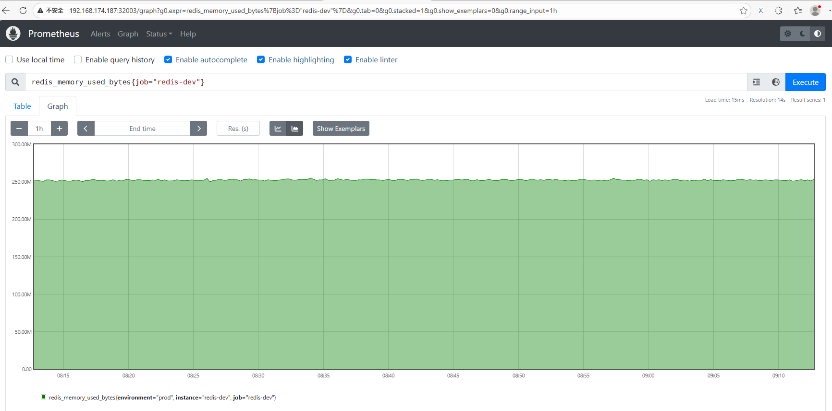
Task: Click the format expression icon
Action: pos(756,82)
